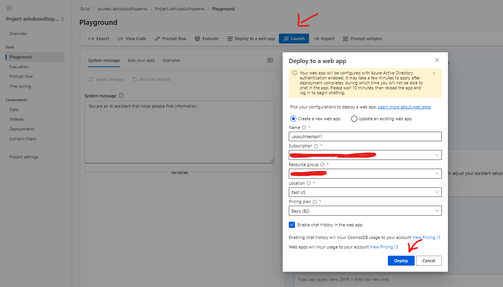The image size is (503, 287).
Task: Click the Name field info icon
Action: [x=304, y=128]
